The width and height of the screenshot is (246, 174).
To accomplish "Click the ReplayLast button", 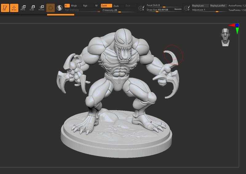I will [x=200, y=6].
